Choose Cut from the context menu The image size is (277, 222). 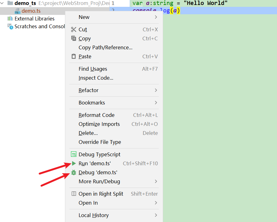pyautogui.click(x=114, y=29)
